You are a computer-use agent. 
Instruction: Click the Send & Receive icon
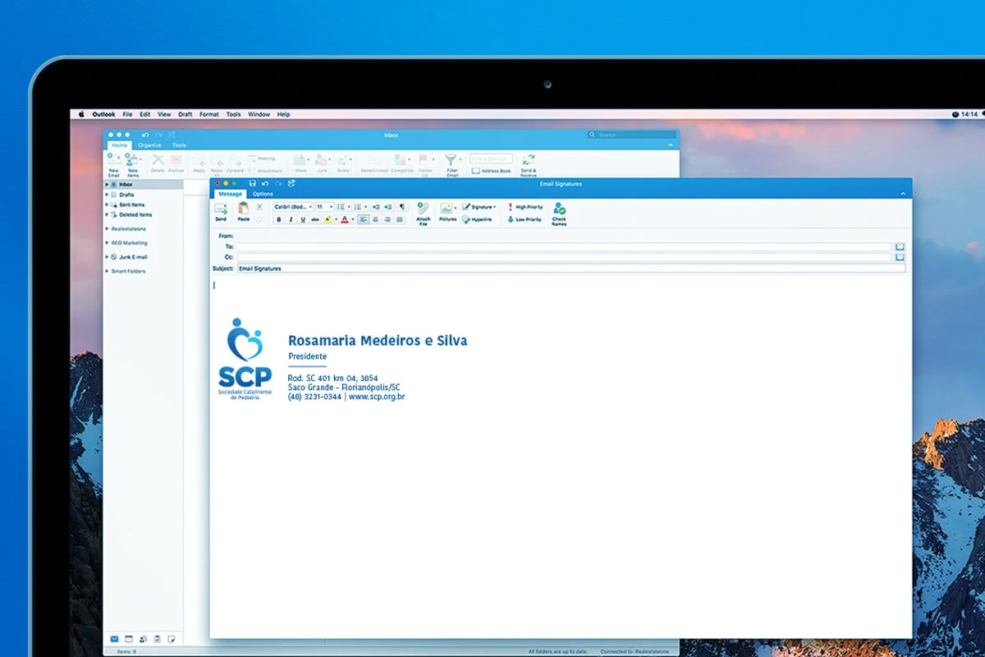[529, 160]
